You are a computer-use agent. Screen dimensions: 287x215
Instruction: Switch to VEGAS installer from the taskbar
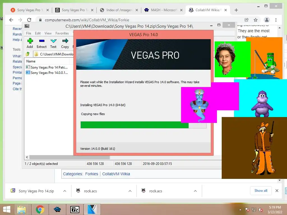click(x=92, y=209)
